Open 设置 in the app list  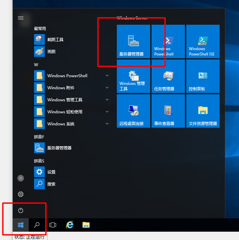coord(72,172)
